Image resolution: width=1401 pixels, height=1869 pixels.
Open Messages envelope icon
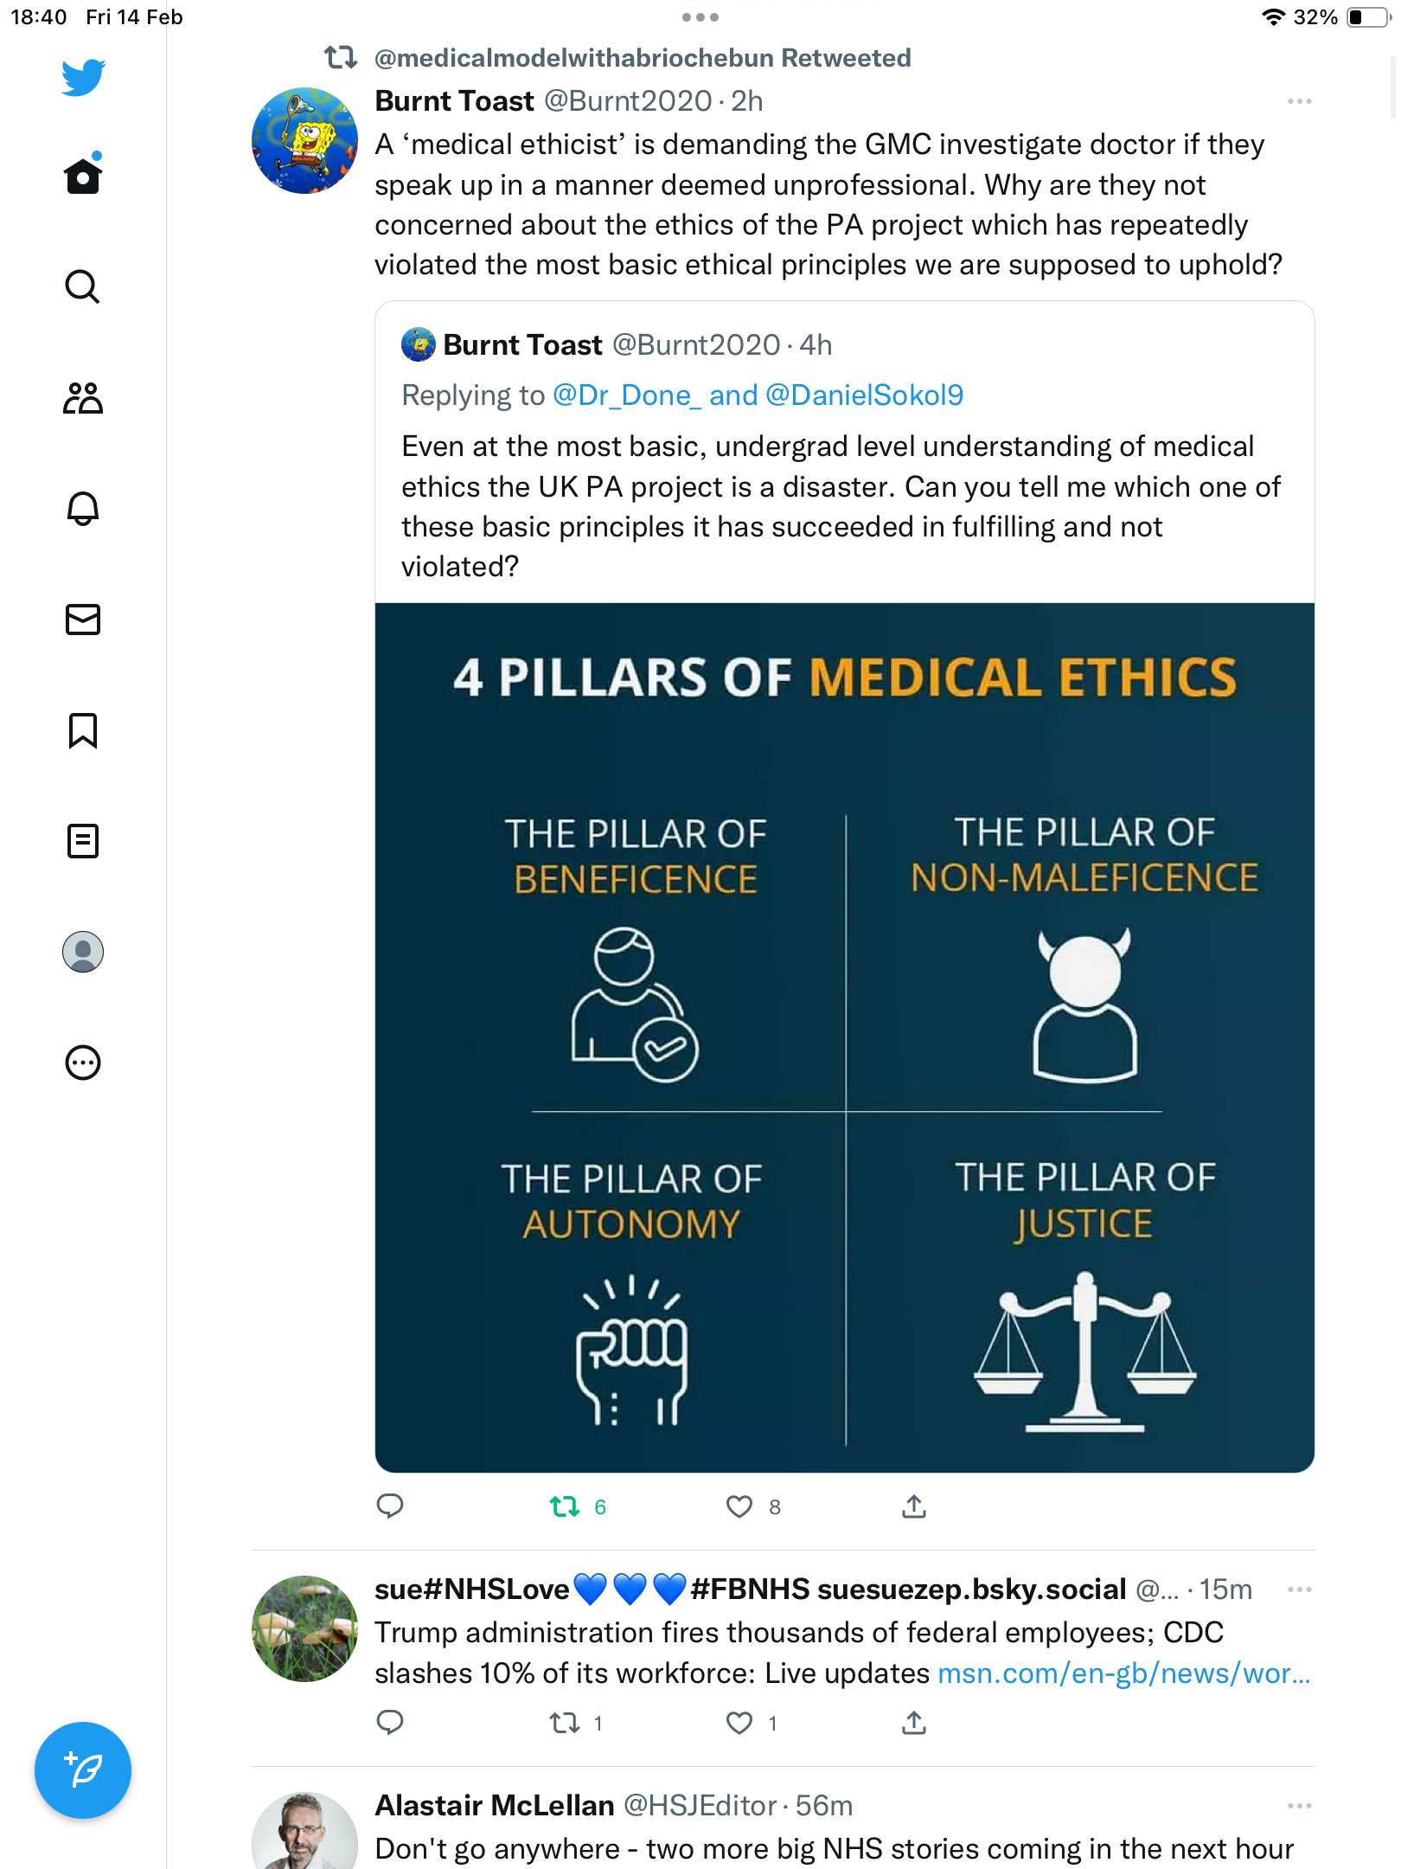point(83,620)
